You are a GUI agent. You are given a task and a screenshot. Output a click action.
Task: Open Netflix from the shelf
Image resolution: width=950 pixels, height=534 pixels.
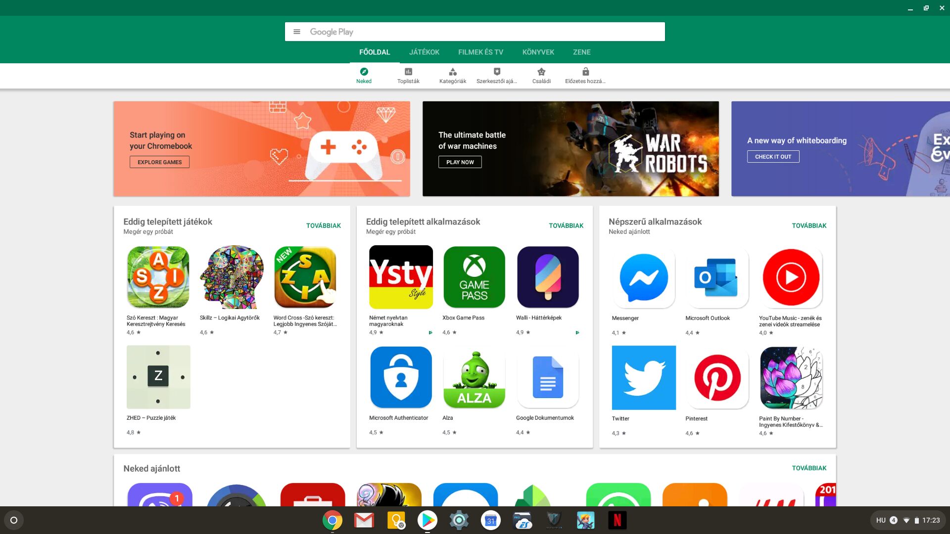pyautogui.click(x=617, y=520)
